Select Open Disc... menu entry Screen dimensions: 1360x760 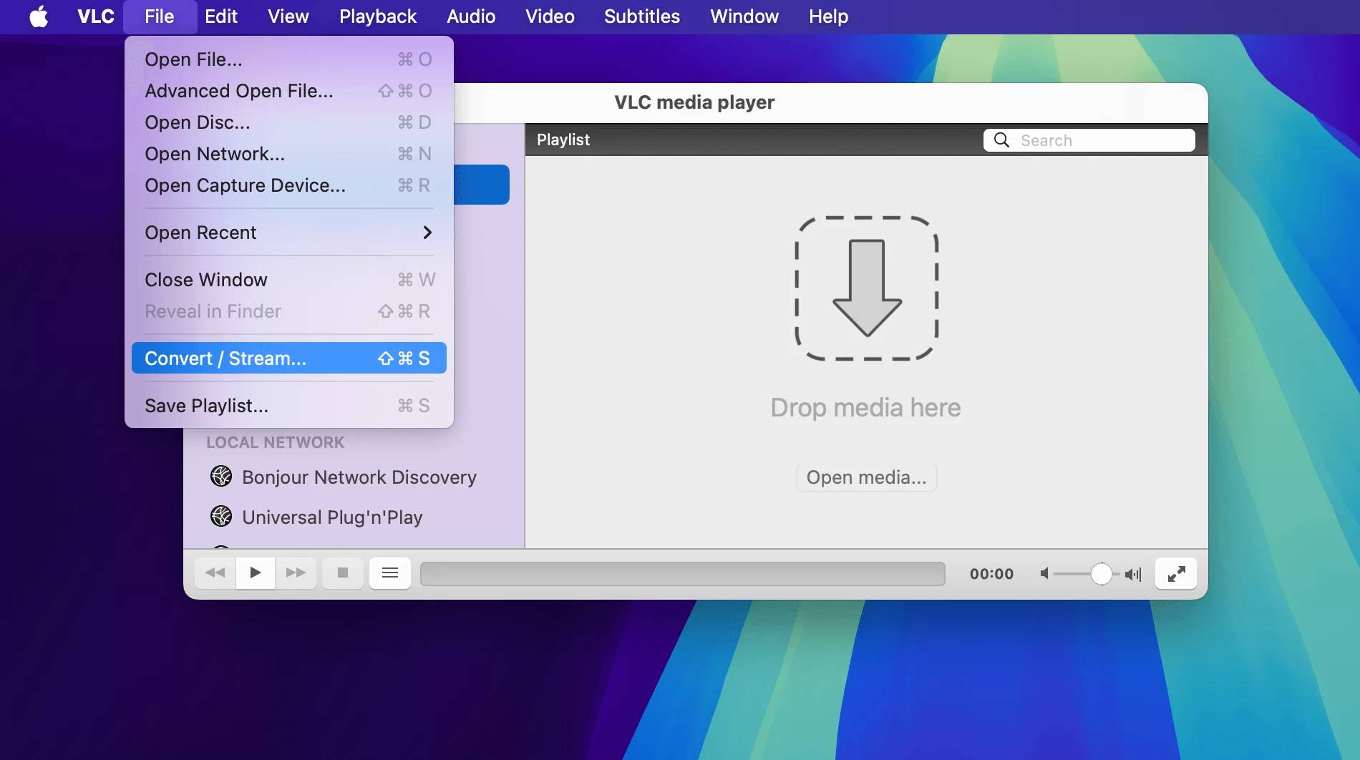[x=288, y=122]
